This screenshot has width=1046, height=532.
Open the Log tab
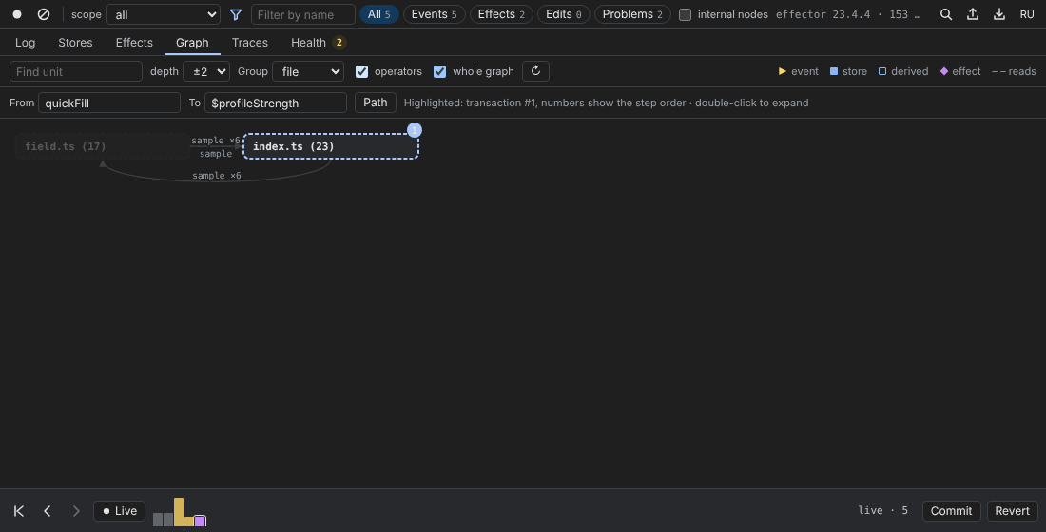click(26, 43)
